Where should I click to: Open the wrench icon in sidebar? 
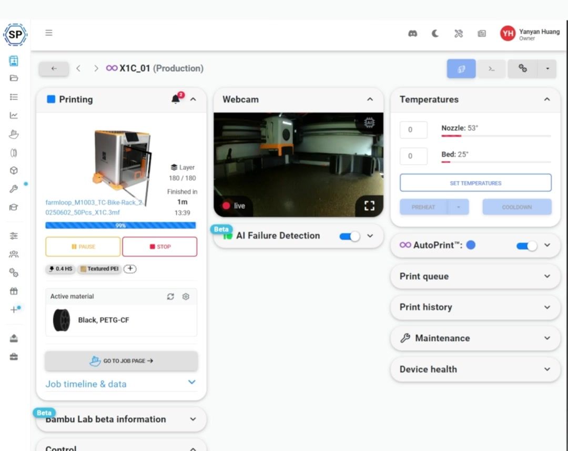pyautogui.click(x=14, y=189)
